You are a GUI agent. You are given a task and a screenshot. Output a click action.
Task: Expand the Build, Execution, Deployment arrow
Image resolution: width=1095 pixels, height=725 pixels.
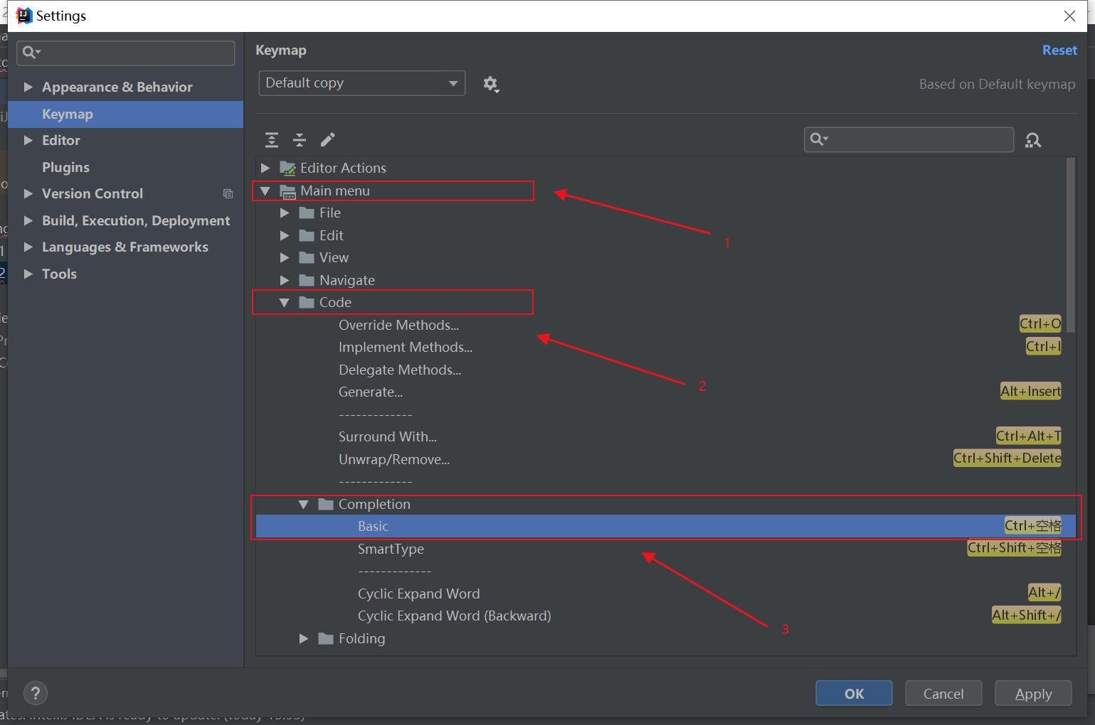click(x=28, y=220)
